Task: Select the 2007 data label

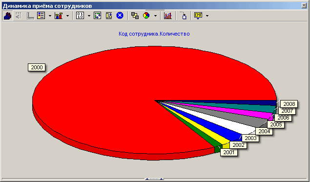Action: (x=287, y=111)
